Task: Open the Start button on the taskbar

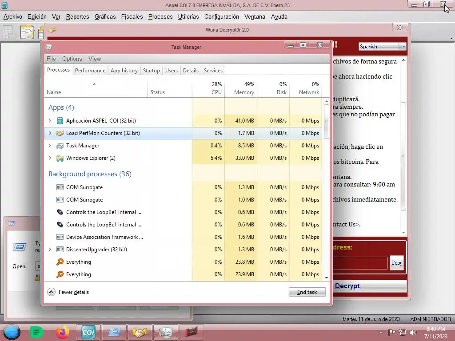Action: (12, 332)
